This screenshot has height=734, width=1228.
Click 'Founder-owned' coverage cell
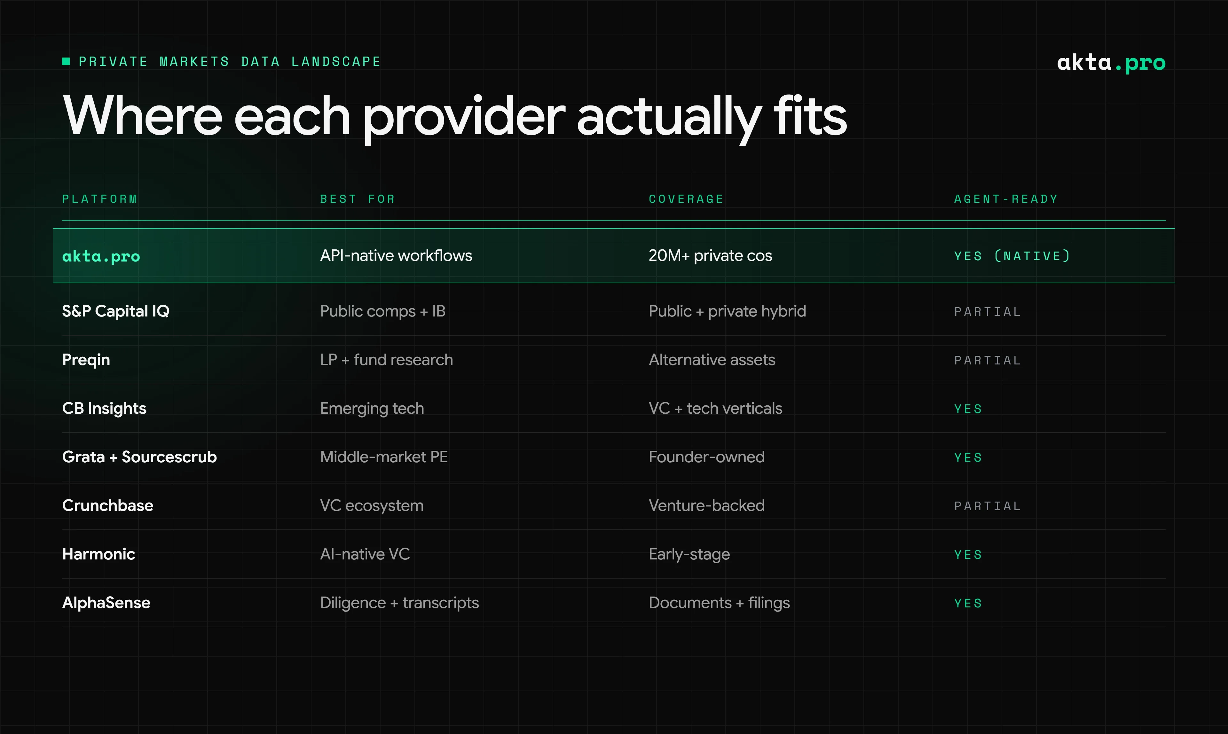tap(706, 457)
